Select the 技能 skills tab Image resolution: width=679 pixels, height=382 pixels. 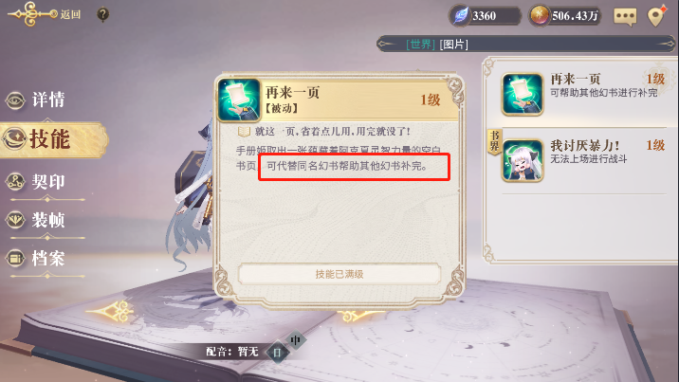tap(52, 139)
